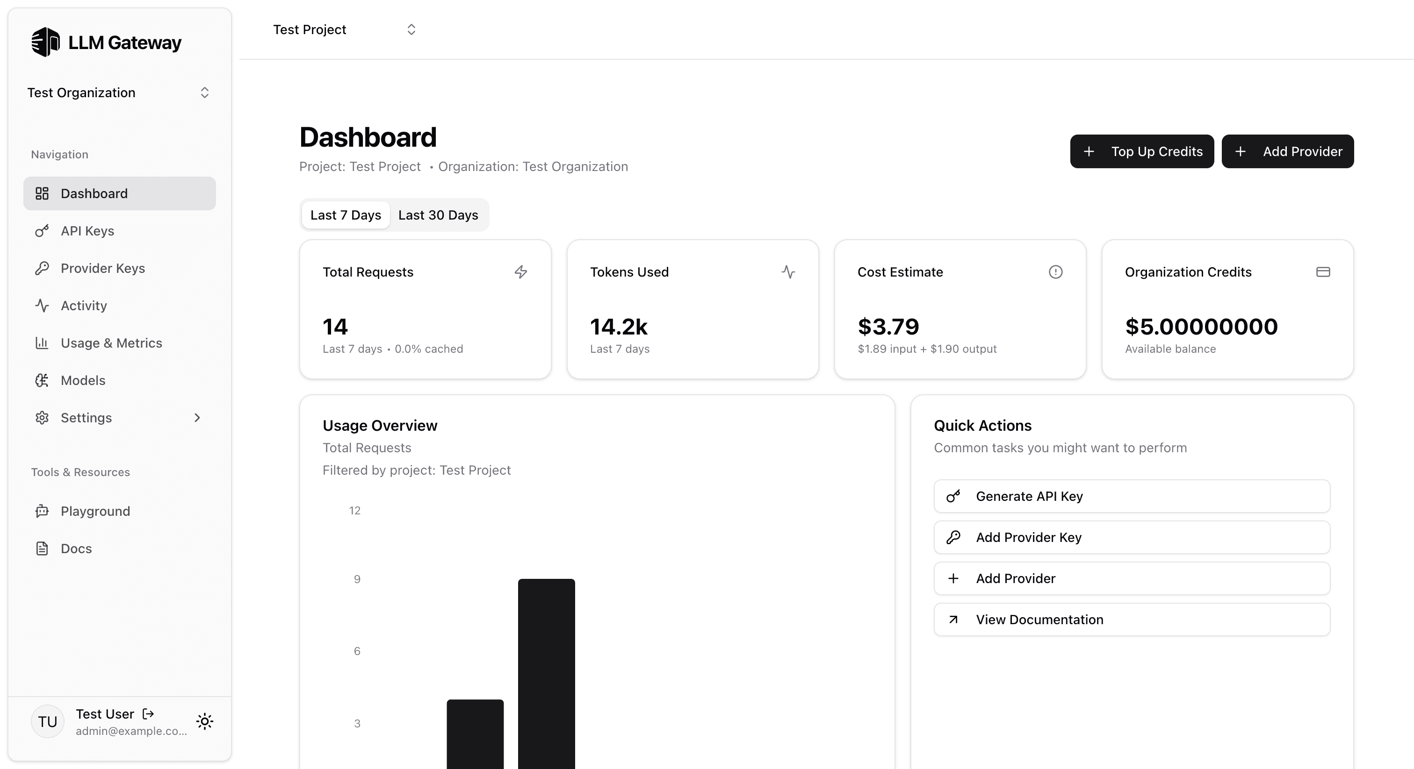1414x769 pixels.
Task: Open the Test Organization switcher dropdown
Action: (119, 93)
